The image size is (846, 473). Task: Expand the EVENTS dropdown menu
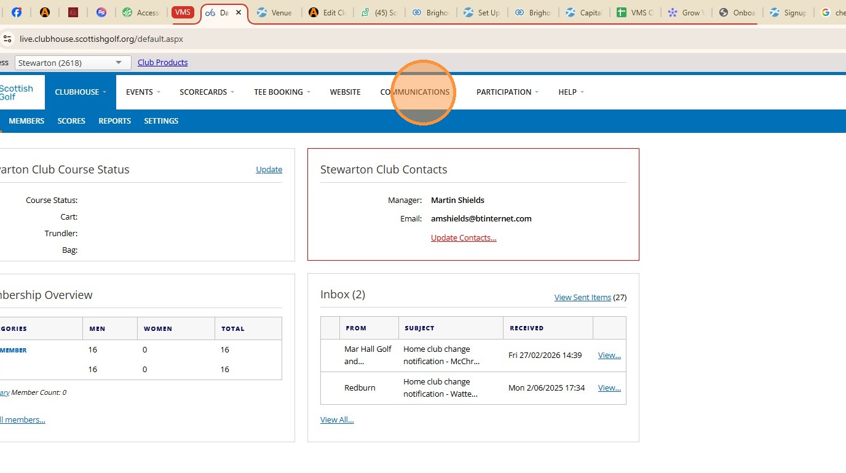coord(143,92)
